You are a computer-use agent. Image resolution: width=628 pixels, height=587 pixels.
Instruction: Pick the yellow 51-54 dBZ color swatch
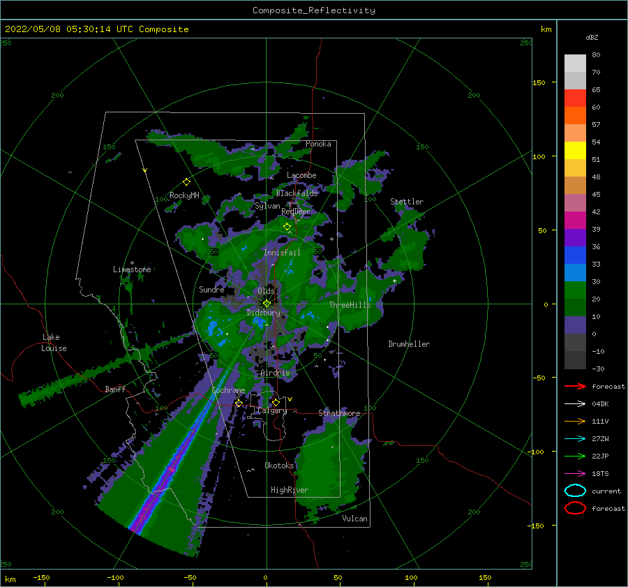[x=575, y=151]
